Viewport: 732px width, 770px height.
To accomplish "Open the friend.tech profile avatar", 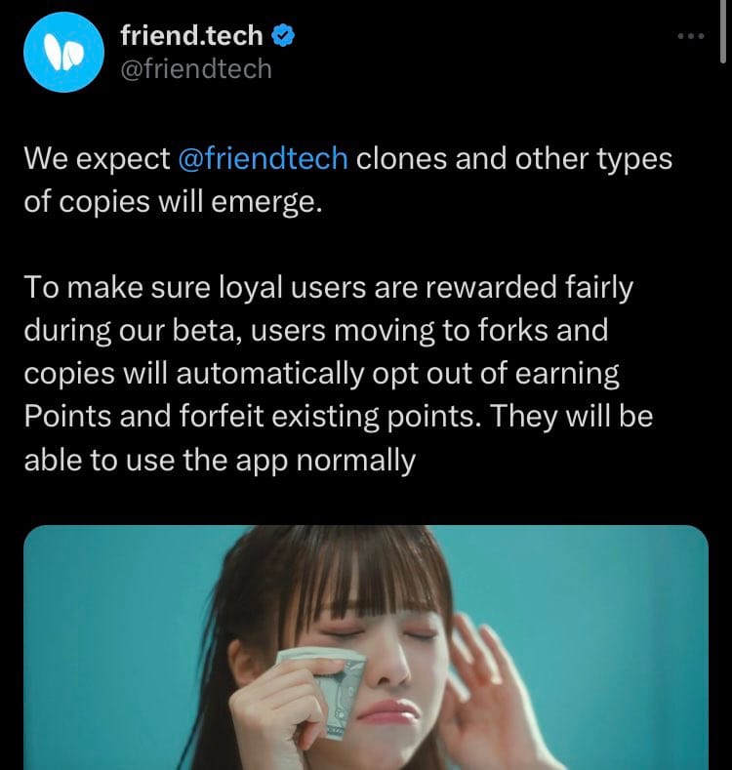I will click(63, 52).
